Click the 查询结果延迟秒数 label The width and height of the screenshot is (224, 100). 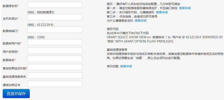click(15, 68)
